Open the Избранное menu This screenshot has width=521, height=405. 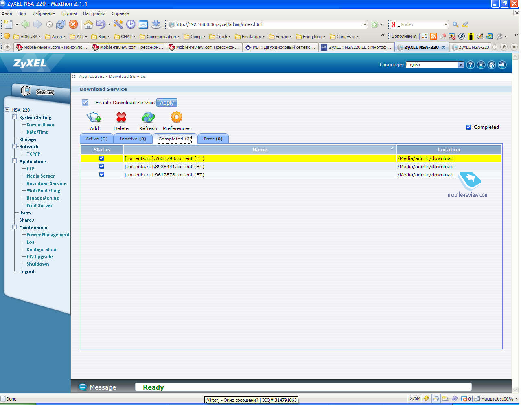coord(44,13)
